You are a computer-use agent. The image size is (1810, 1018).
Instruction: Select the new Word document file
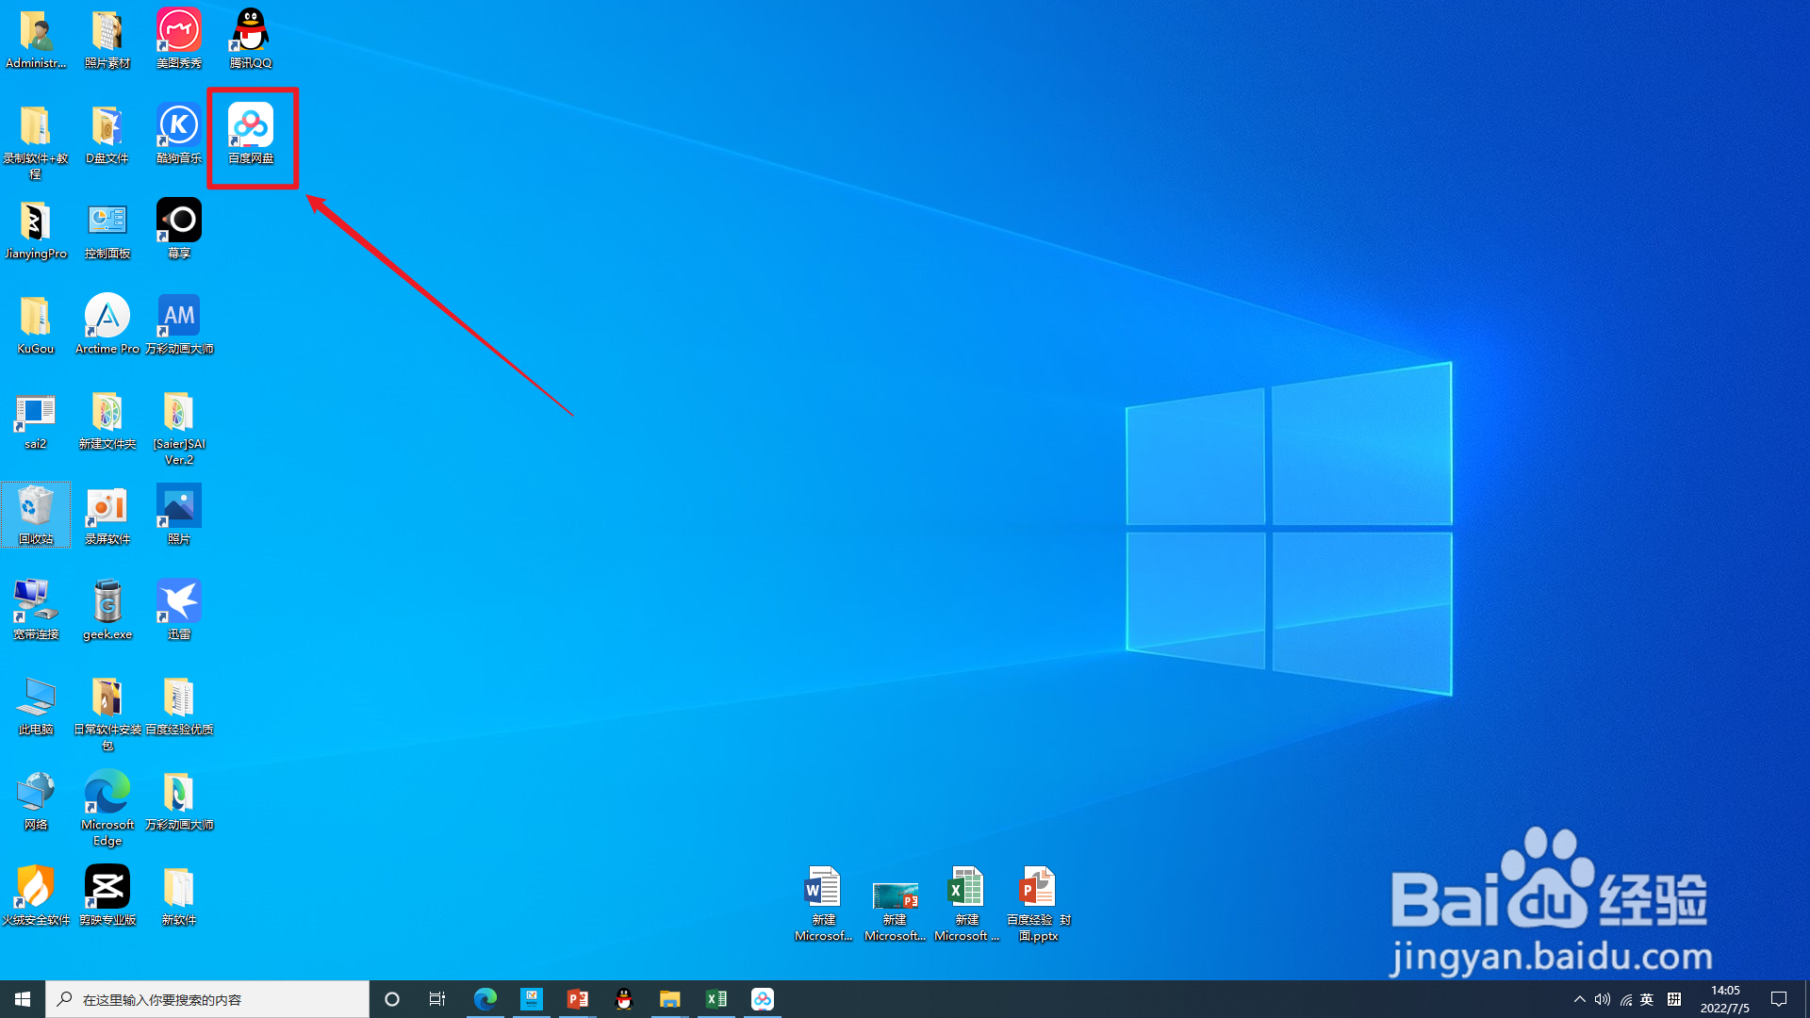click(x=823, y=903)
